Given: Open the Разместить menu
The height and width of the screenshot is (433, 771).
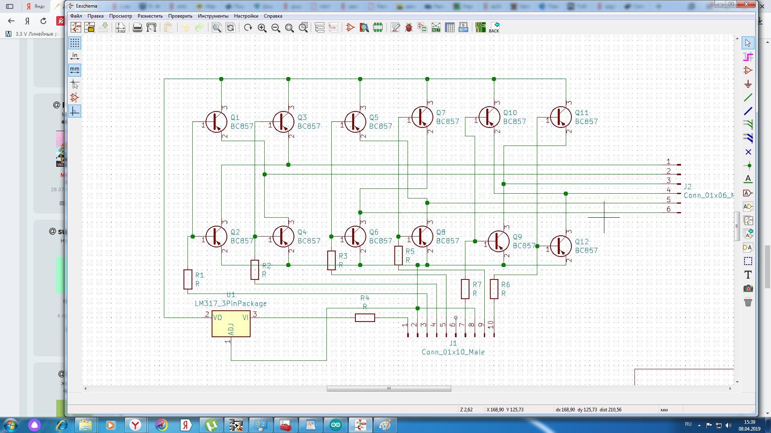Looking at the screenshot, I should coord(150,16).
